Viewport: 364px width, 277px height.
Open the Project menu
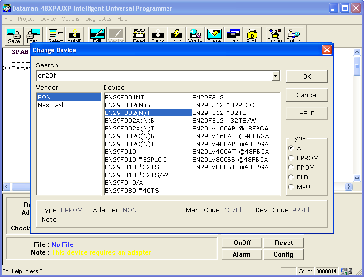(x=26, y=19)
